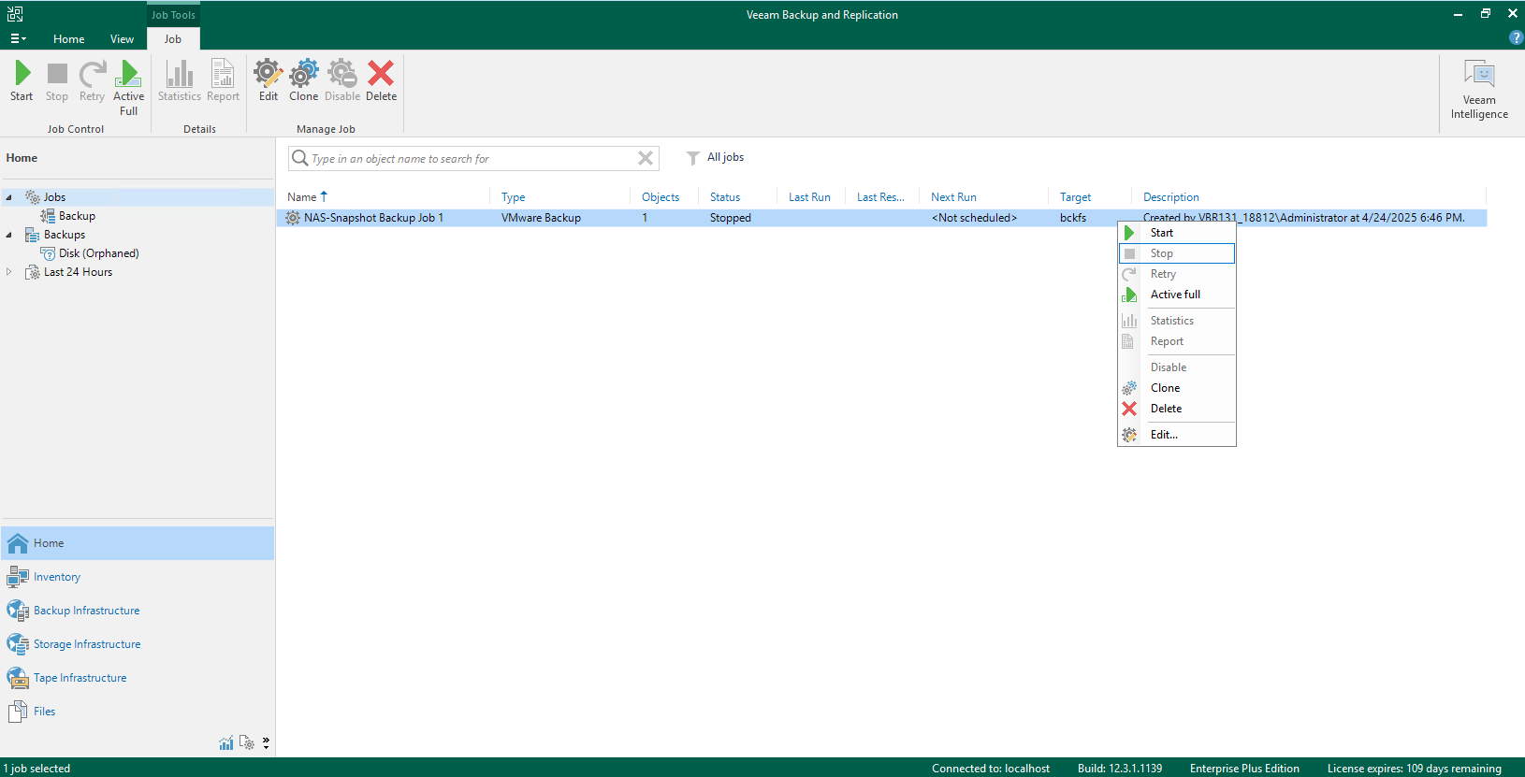The image size is (1525, 777).
Task: Open Veeam Intelligence
Action: pyautogui.click(x=1479, y=90)
